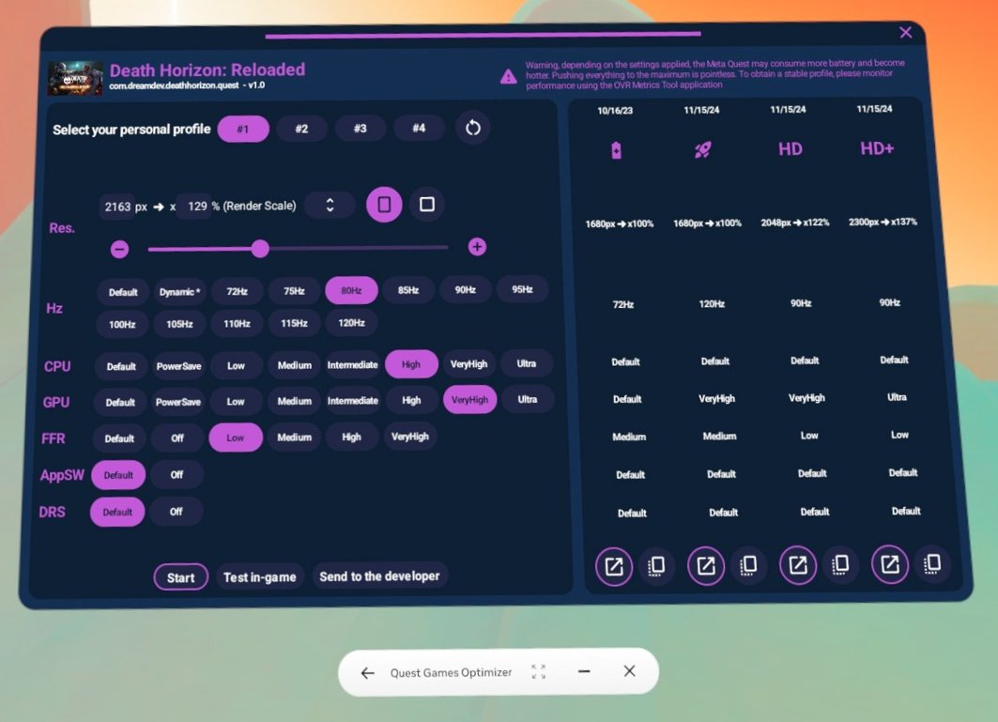Set Hz to Default
Viewport: 998px width, 722px height.
123,292
